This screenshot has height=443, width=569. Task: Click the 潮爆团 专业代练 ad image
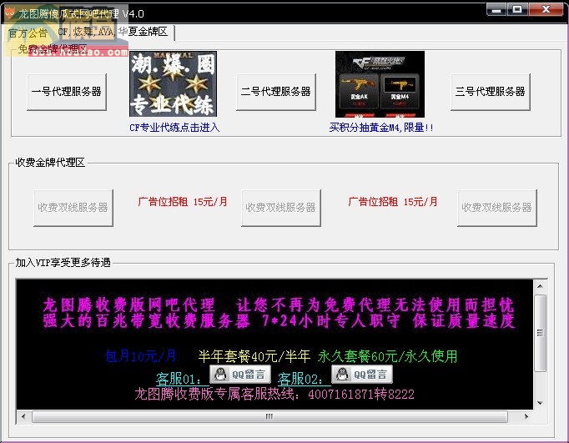(x=173, y=83)
